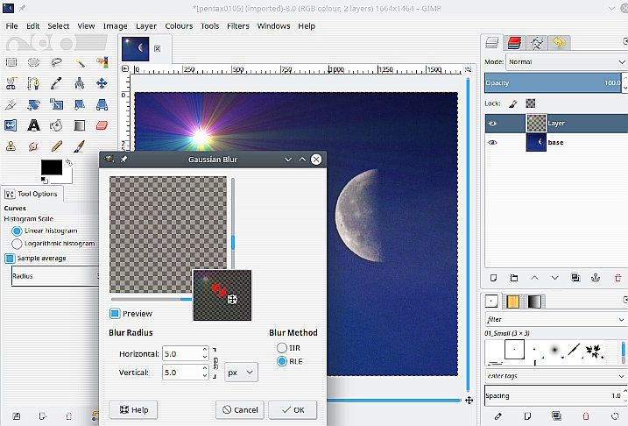
Task: Select the Eraser tool
Action: (102, 125)
